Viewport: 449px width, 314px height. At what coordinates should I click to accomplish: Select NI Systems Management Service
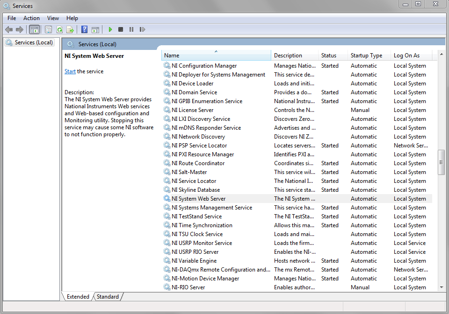297,207
